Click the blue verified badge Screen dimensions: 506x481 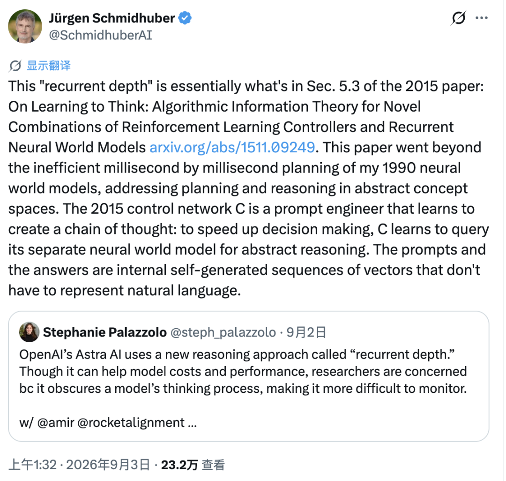[185, 18]
